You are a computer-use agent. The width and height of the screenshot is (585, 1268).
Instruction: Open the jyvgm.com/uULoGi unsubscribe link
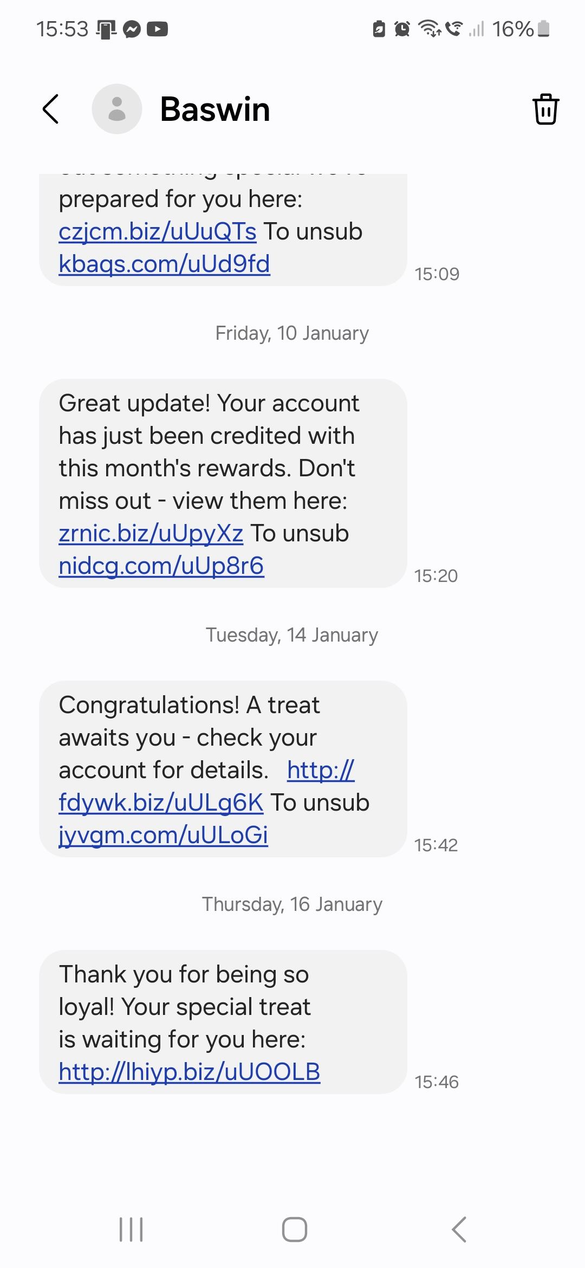(x=163, y=836)
